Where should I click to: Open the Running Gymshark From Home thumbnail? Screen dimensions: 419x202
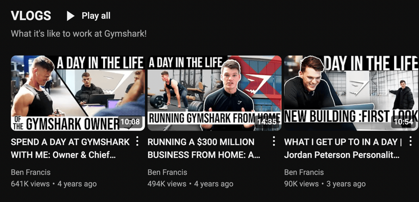pos(214,93)
